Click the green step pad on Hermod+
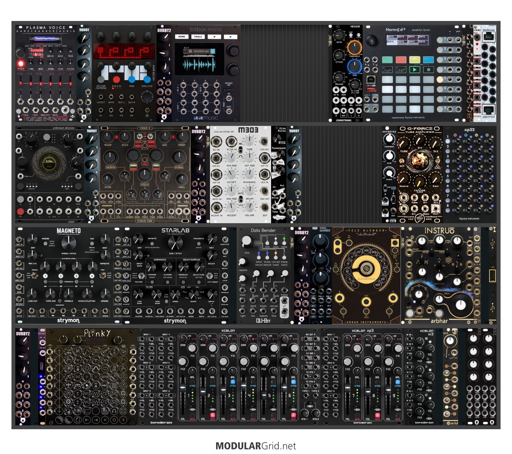 pos(387,60)
